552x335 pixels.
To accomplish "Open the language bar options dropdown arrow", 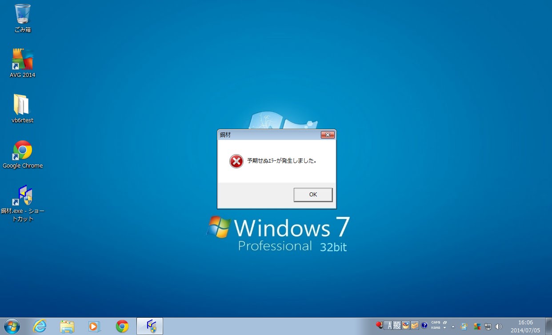I will click(x=444, y=328).
